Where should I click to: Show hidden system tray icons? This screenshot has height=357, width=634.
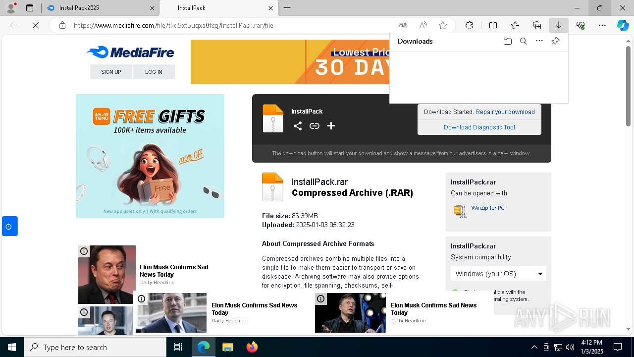coord(534,347)
